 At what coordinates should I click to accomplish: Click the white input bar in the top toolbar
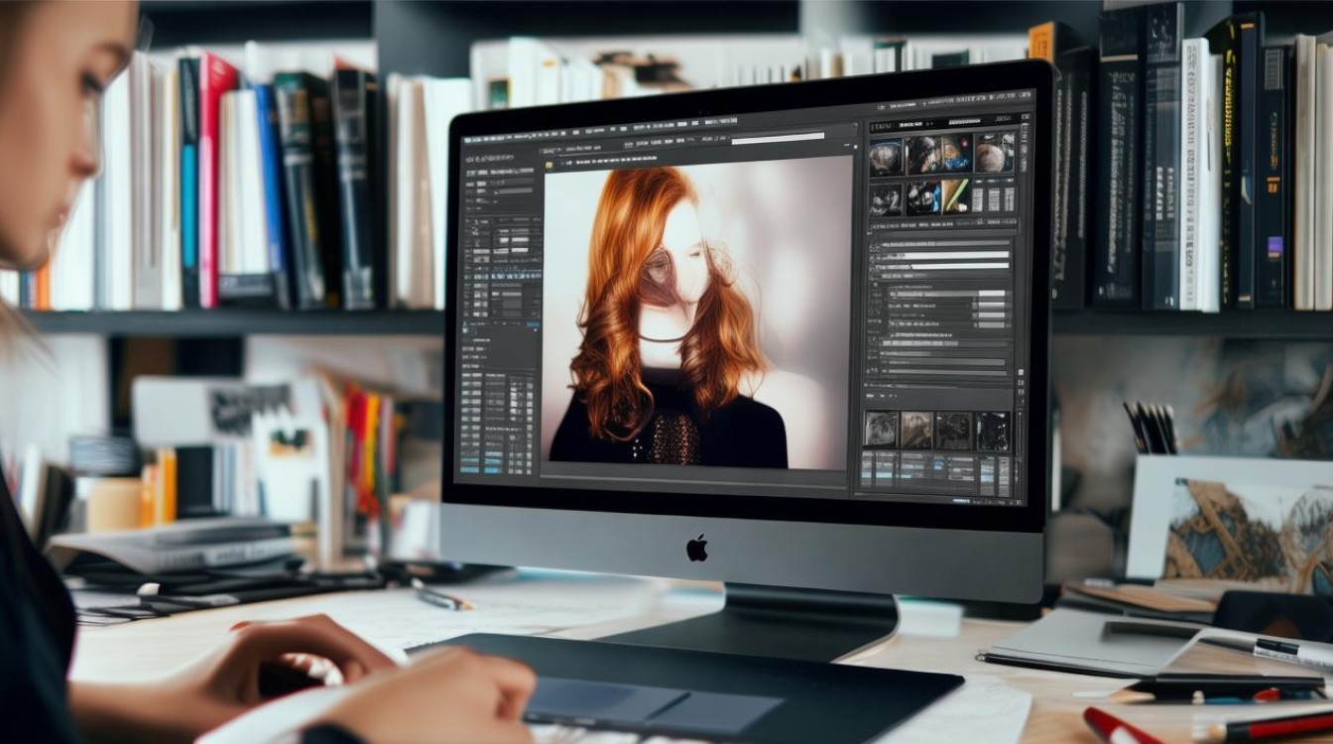tap(778, 137)
